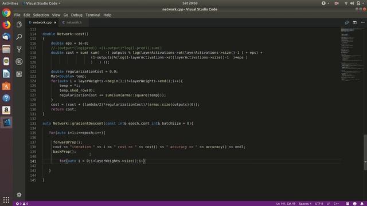Screen dimensions: 367x206
Task: Click the Visual Studio Code dock icon
Action: [x=6, y=122]
